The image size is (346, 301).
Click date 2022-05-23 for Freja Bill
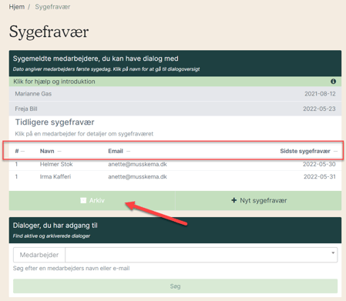click(x=319, y=109)
